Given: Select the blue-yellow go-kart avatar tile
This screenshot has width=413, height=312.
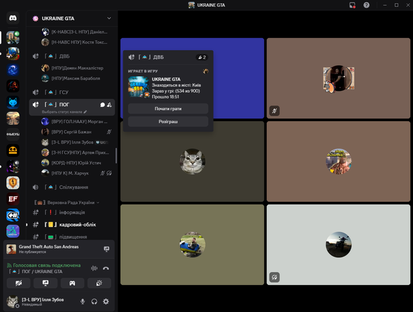Looking at the screenshot, I should (x=192, y=245).
